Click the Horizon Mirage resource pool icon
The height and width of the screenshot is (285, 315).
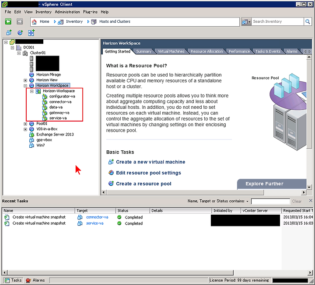tap(31, 75)
